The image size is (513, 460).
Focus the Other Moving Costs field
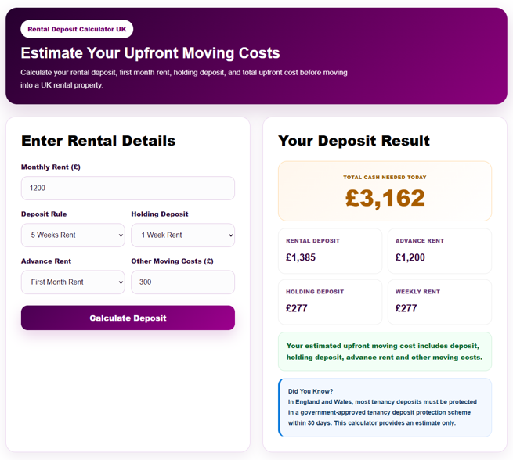pos(183,282)
